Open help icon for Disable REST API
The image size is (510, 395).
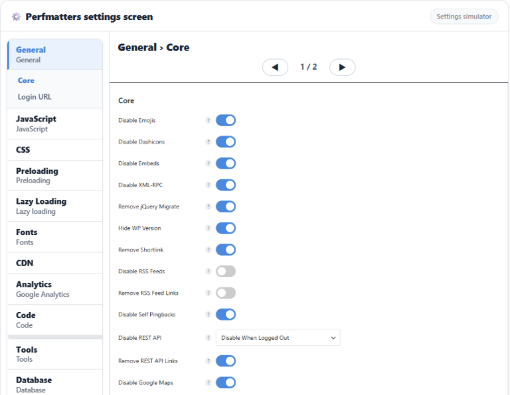tap(209, 338)
